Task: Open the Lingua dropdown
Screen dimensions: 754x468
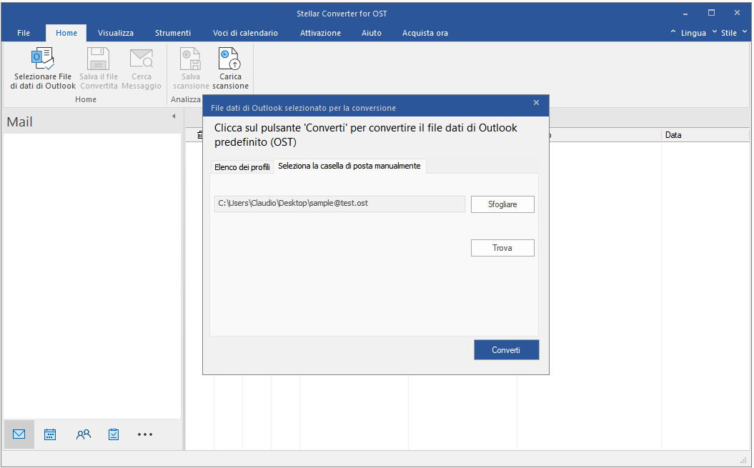Action: (688, 33)
